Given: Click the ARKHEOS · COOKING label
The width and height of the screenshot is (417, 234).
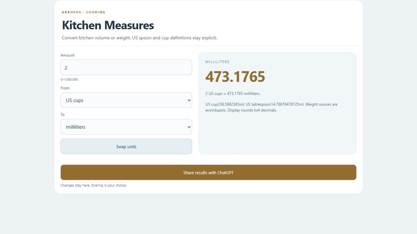Looking at the screenshot, I should click(x=84, y=12).
